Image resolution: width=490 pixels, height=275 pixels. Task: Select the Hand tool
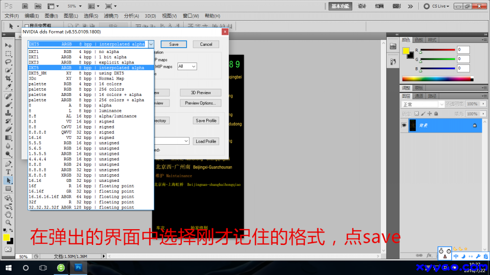pos(8,214)
